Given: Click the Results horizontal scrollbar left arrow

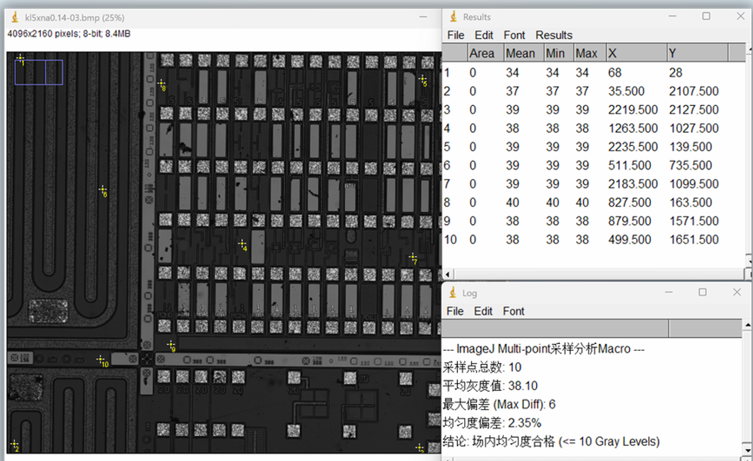Looking at the screenshot, I should [446, 273].
